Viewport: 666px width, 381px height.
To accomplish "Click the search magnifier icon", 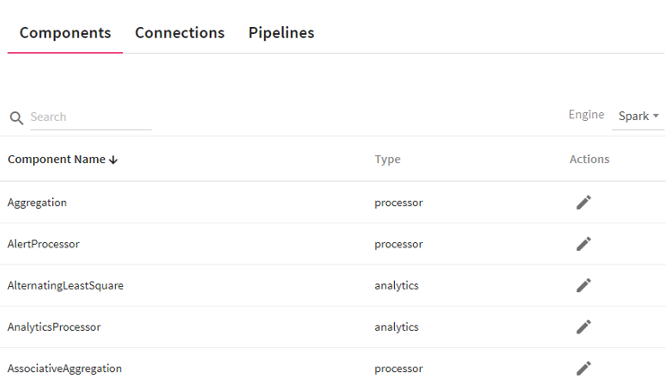I will pyautogui.click(x=16, y=117).
